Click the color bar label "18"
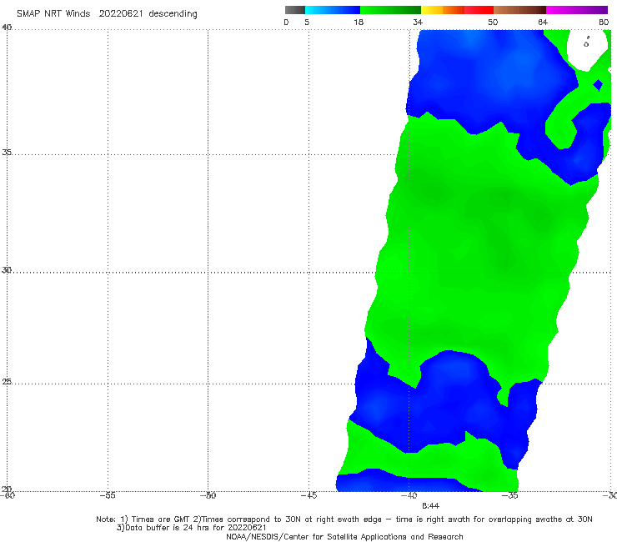This screenshot has height=542, width=617. pyautogui.click(x=359, y=22)
